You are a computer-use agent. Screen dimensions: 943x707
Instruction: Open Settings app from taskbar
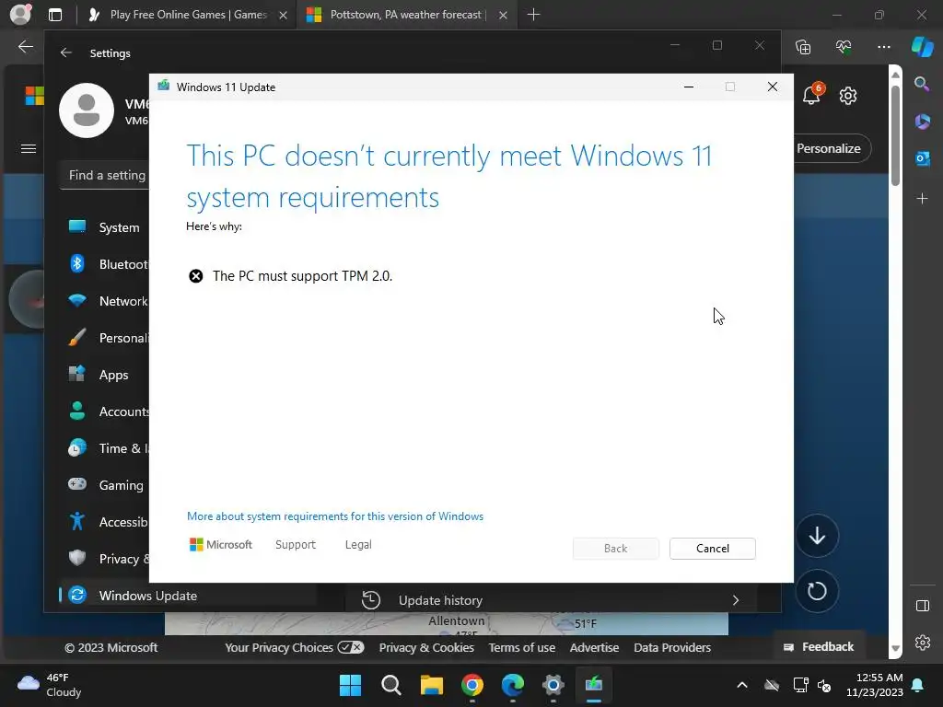[553, 685]
